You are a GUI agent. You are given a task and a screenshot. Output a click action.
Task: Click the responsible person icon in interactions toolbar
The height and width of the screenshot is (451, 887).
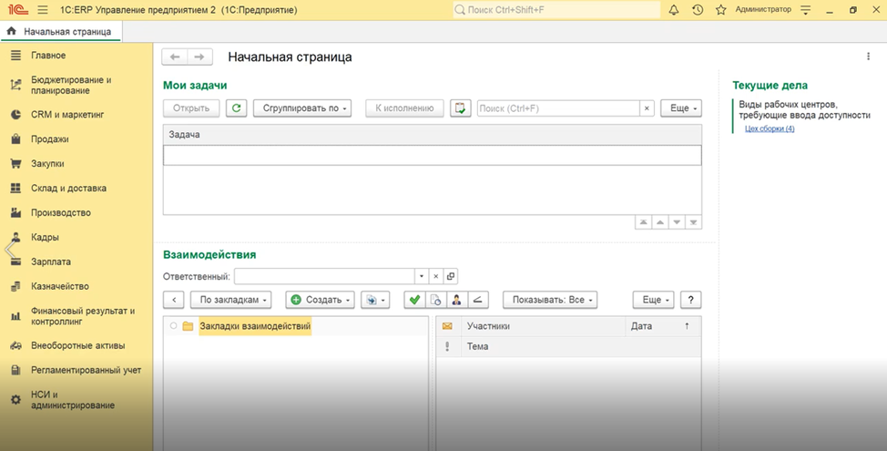pos(456,300)
